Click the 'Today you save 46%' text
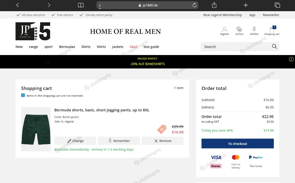The width and height of the screenshot is (295, 183). [x=217, y=130]
